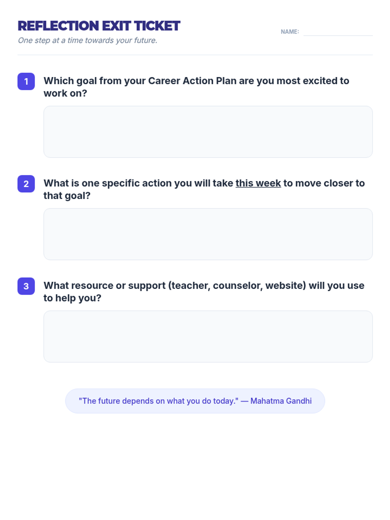Click 'to help you?' in question 3

[72, 298]
